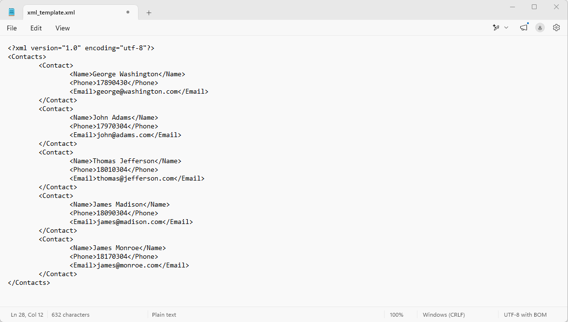Click the john@adams.com email line
The image size is (568, 322).
click(125, 135)
